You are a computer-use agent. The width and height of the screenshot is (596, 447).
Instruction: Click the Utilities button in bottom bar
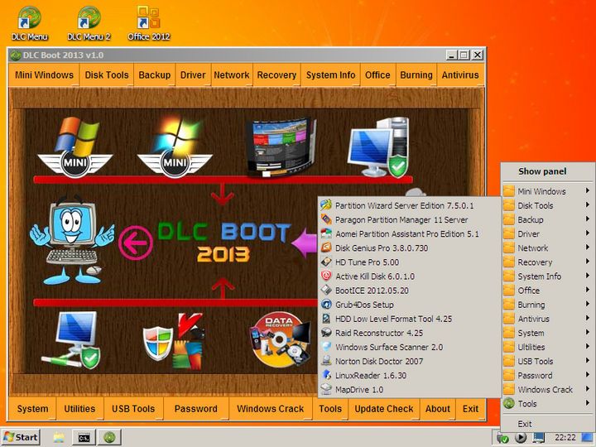click(79, 409)
